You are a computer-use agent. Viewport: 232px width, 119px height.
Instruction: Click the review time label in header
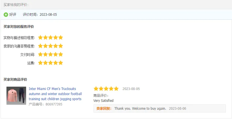40,14
